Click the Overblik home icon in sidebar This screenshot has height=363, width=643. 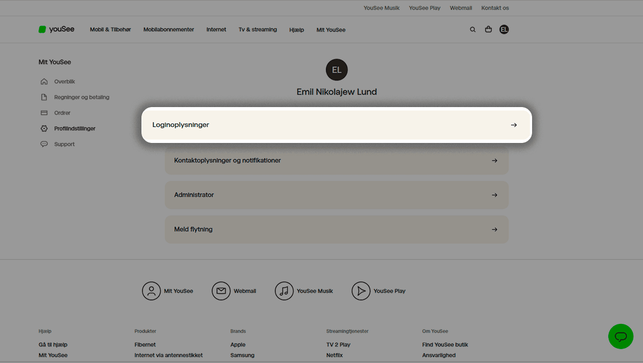click(x=44, y=82)
